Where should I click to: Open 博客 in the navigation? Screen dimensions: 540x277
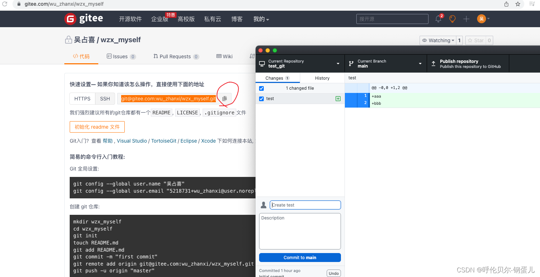coord(237,19)
